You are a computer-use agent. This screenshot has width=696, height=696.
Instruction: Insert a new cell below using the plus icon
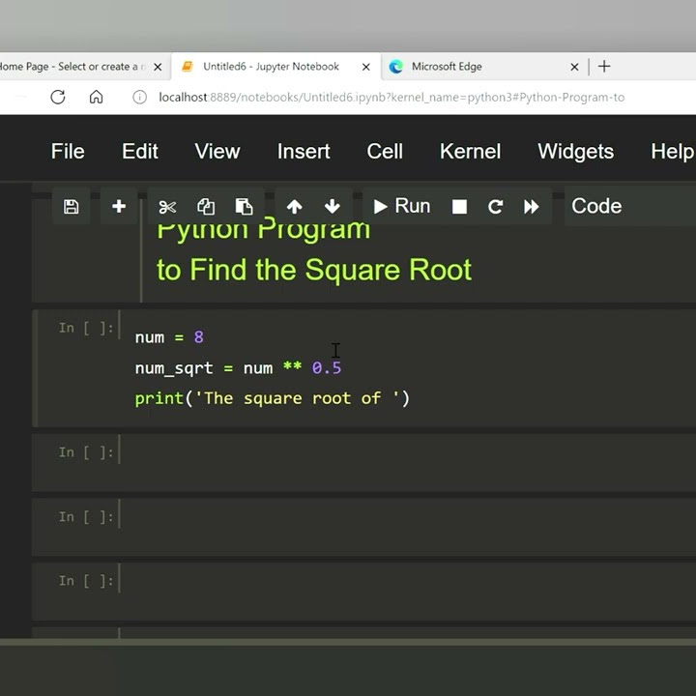coord(119,207)
